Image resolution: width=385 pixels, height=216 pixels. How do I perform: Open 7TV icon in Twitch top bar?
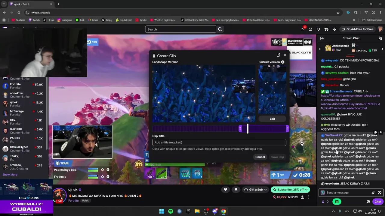[x=326, y=29]
